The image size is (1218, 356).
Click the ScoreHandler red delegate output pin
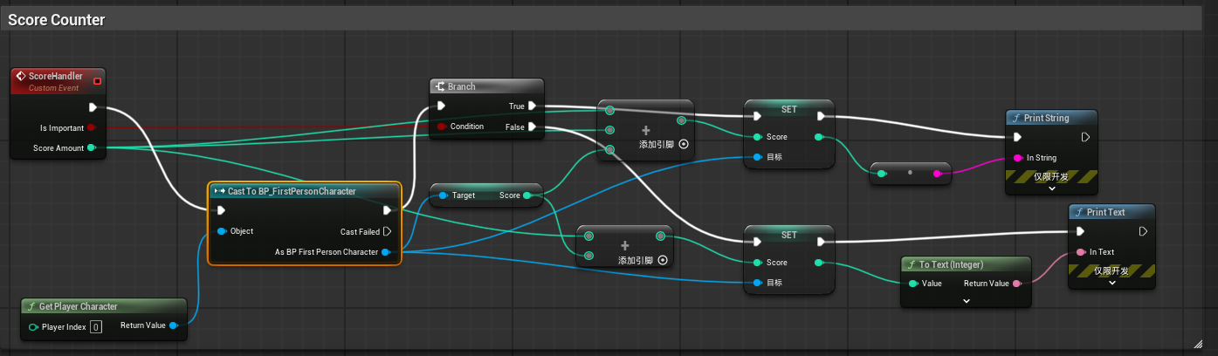(x=97, y=81)
